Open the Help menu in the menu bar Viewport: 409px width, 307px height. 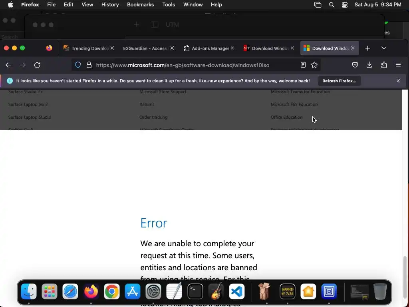point(216,5)
